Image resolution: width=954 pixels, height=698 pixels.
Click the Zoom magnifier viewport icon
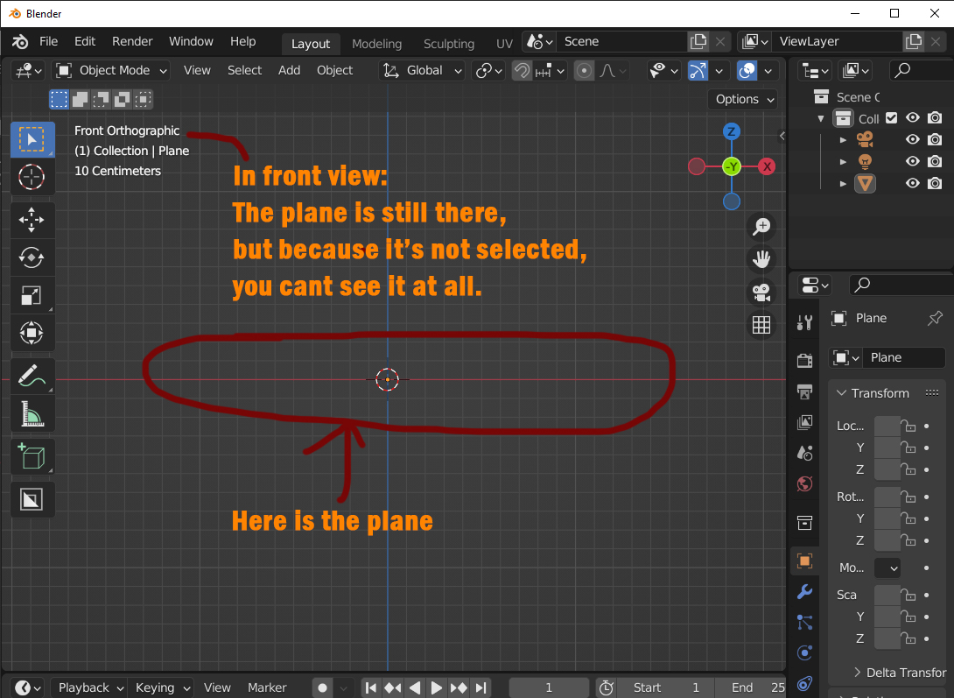pyautogui.click(x=761, y=227)
